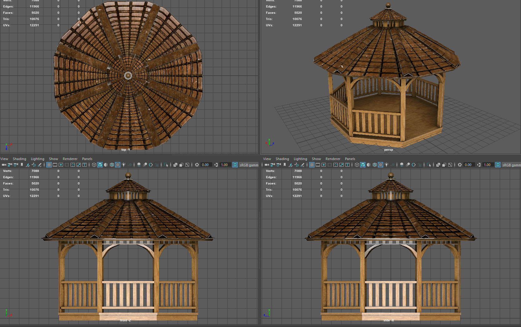Click X-Ray Active Components in front panel
This screenshot has width=521, height=327.
181,165
